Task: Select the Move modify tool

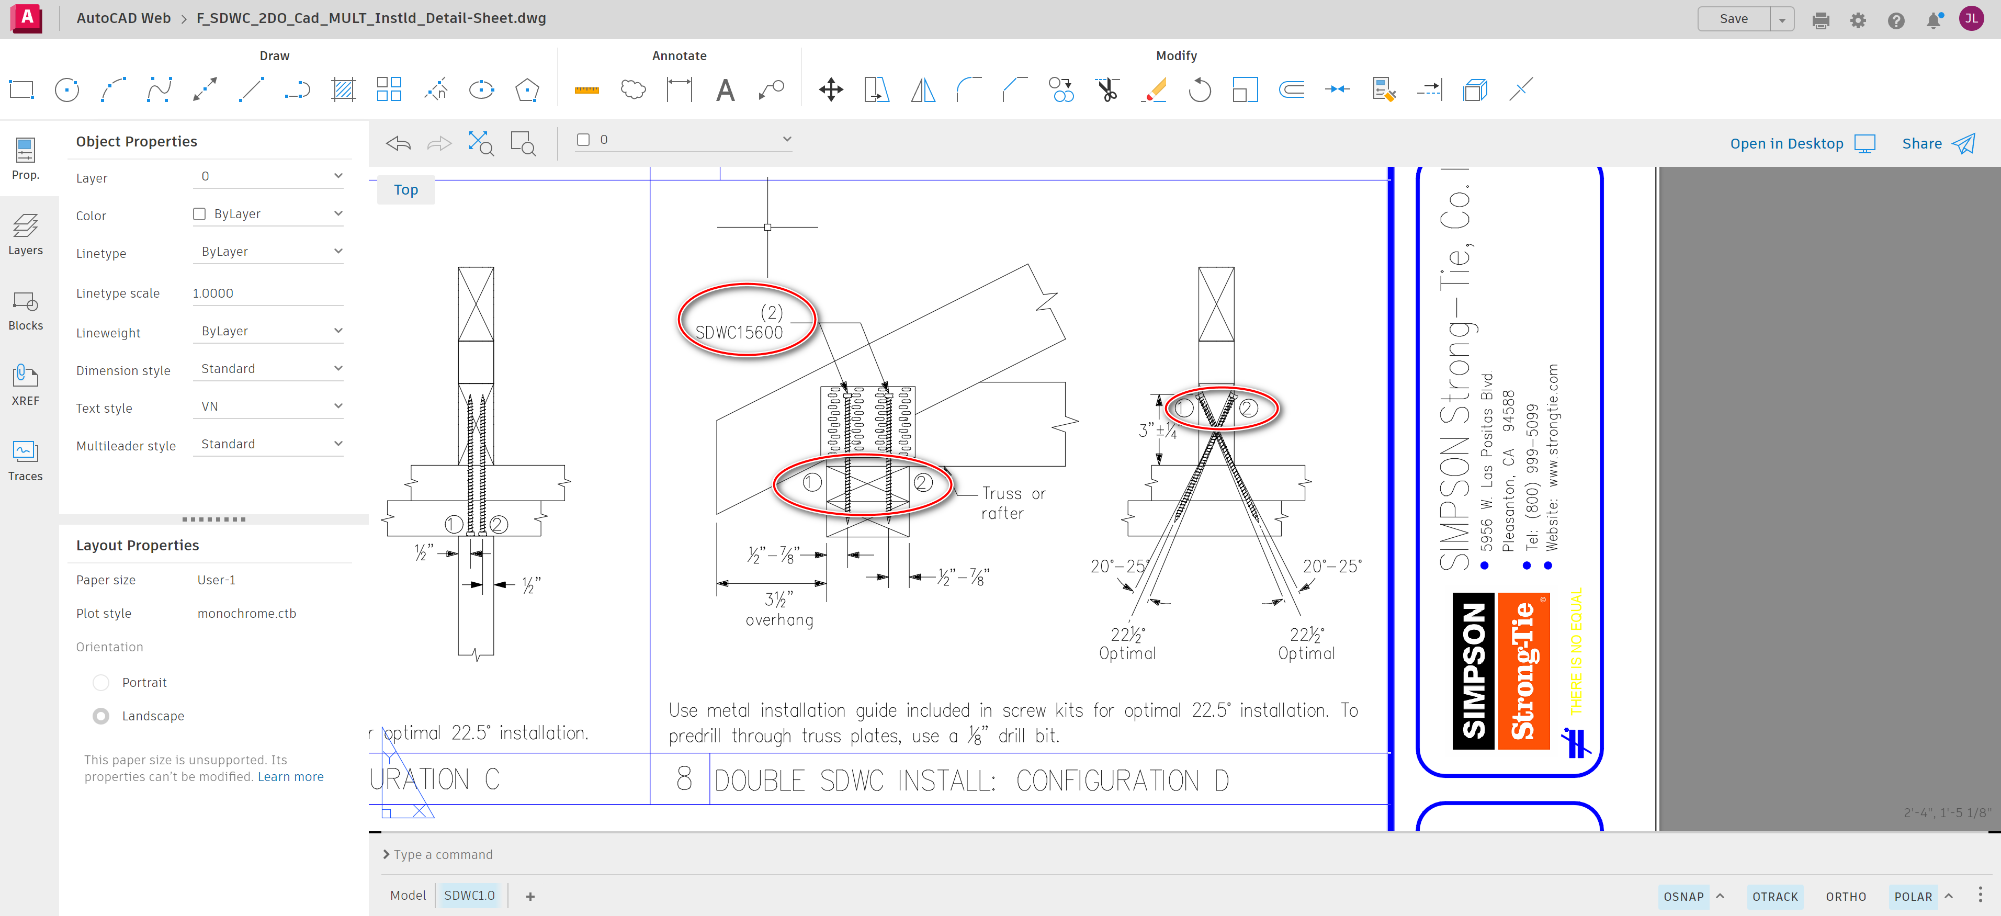Action: (x=830, y=90)
